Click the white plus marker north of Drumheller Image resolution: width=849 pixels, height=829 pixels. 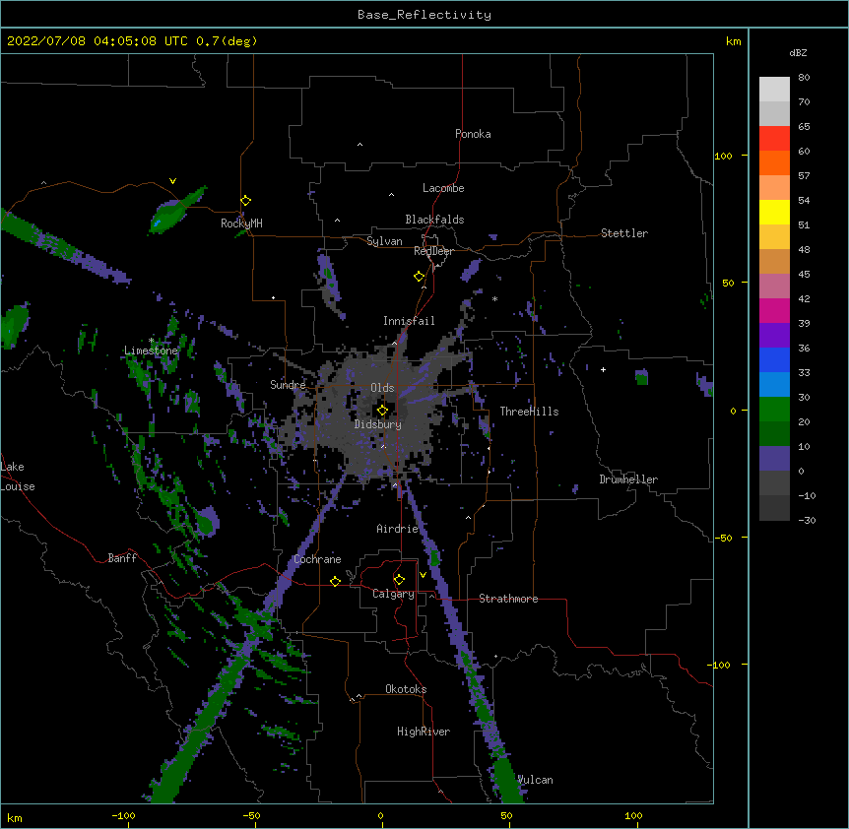pos(603,369)
